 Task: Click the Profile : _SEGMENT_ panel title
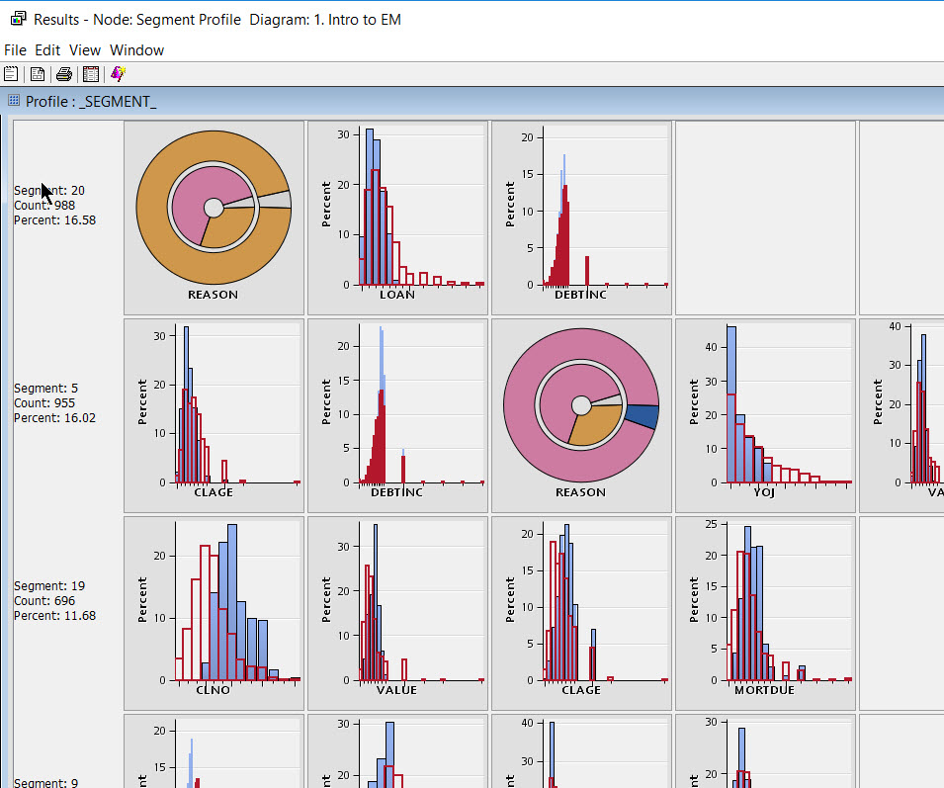91,102
